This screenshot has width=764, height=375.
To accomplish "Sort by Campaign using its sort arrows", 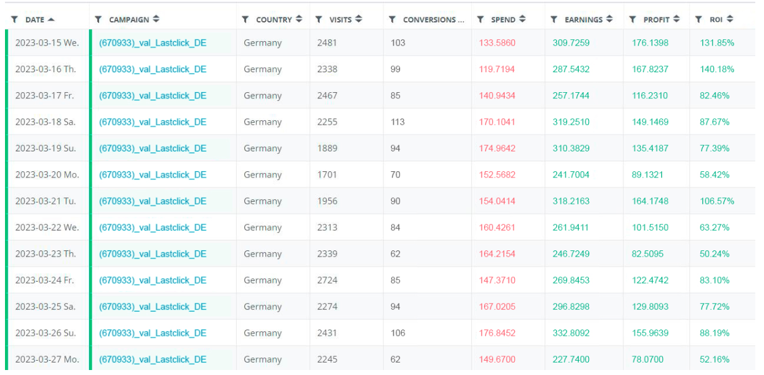I will [x=156, y=19].
